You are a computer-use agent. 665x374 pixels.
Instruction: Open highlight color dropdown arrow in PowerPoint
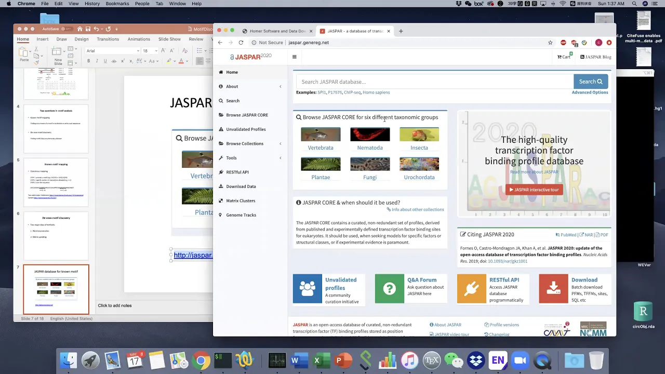click(x=175, y=61)
